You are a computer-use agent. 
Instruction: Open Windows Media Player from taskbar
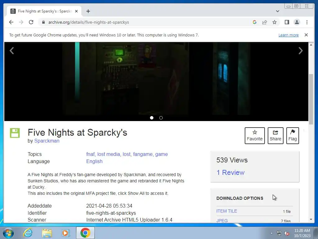point(66,233)
